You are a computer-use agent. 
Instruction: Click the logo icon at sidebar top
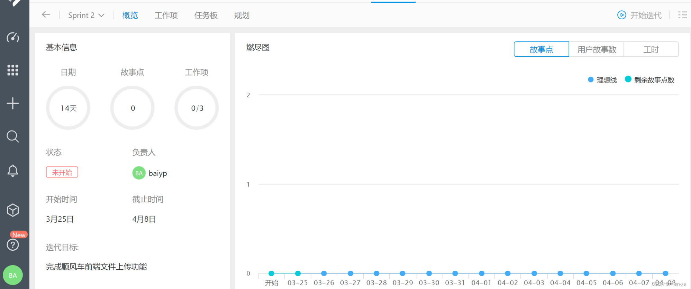click(14, 3)
